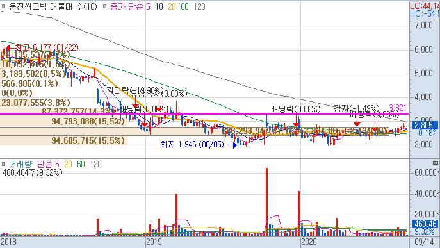The width and height of the screenshot is (440, 248).
Task: Click the square marker before 웅진씽크빅 매물대
Action: tap(3, 6)
